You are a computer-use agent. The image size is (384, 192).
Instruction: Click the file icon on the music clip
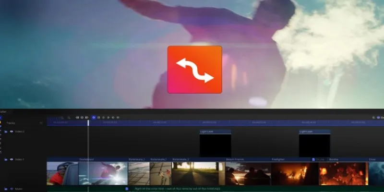[x=127, y=189]
